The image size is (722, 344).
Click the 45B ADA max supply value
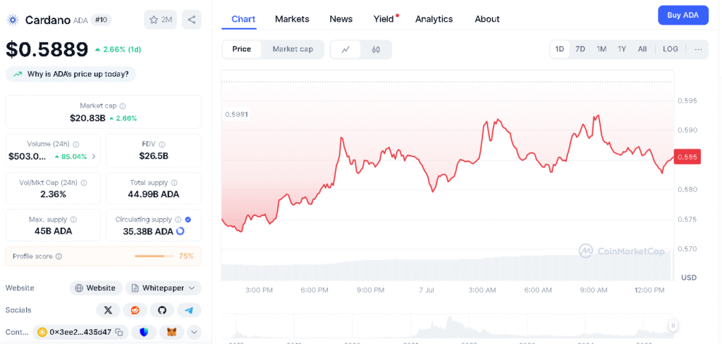tap(53, 231)
